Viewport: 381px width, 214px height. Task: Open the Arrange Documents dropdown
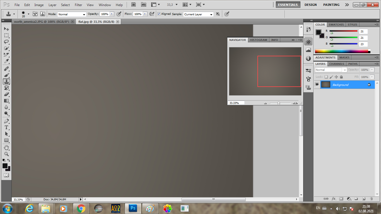(187, 5)
